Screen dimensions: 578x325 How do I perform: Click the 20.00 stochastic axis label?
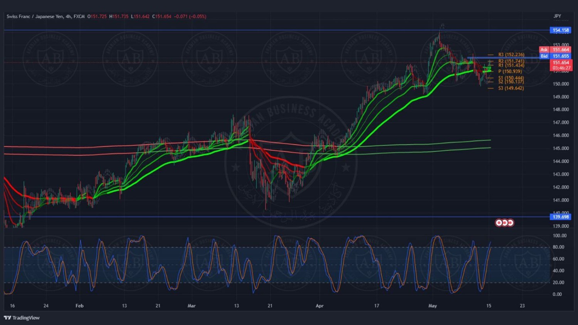pyautogui.click(x=558, y=283)
